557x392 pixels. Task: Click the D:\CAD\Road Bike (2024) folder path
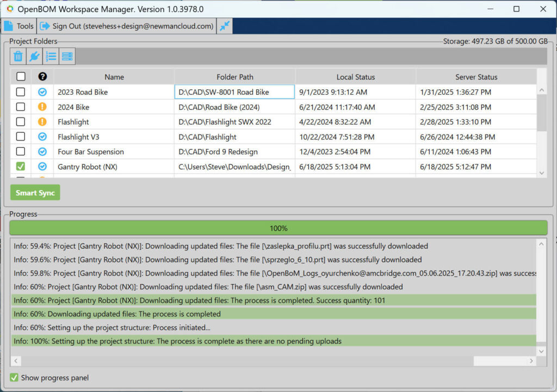tap(219, 107)
